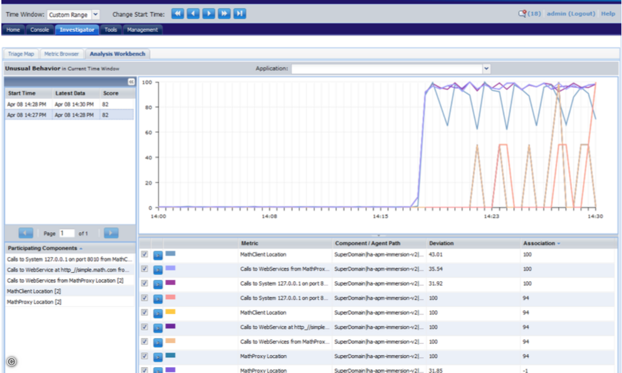
Task: Switch to the Console tab
Action: (39, 30)
